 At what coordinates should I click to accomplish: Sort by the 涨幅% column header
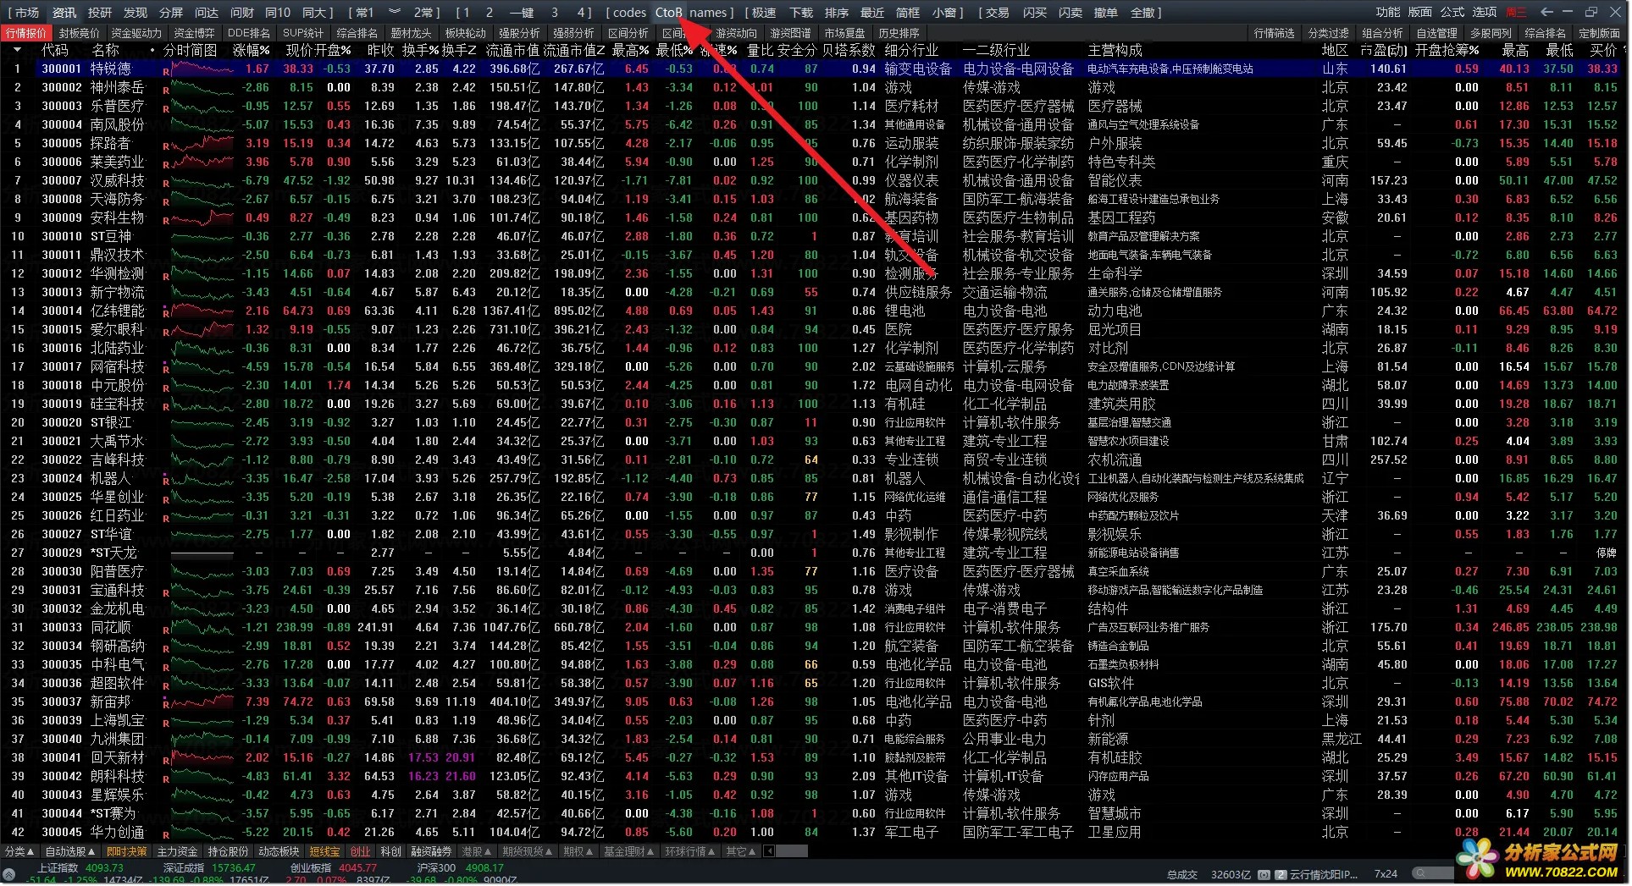pyautogui.click(x=252, y=50)
